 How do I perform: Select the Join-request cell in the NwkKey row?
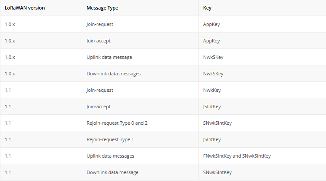(x=100, y=90)
